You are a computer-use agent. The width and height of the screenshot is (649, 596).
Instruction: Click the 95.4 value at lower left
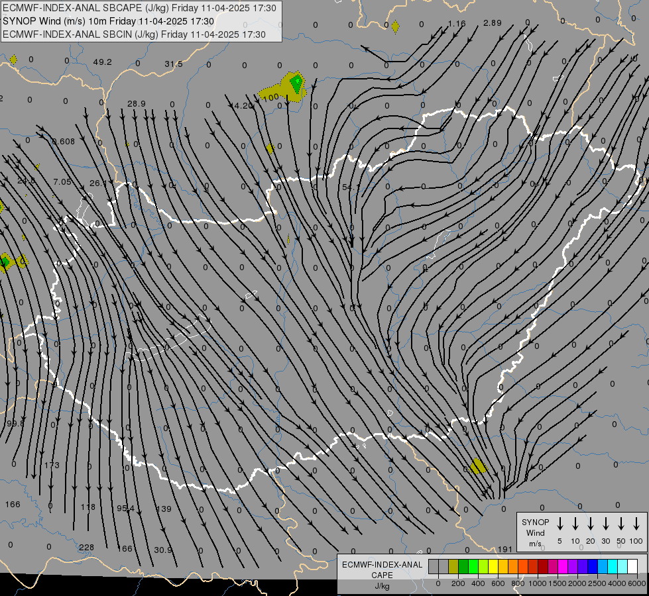pos(125,509)
